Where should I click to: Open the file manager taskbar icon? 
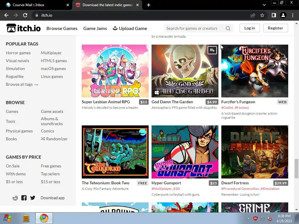click(26, 218)
